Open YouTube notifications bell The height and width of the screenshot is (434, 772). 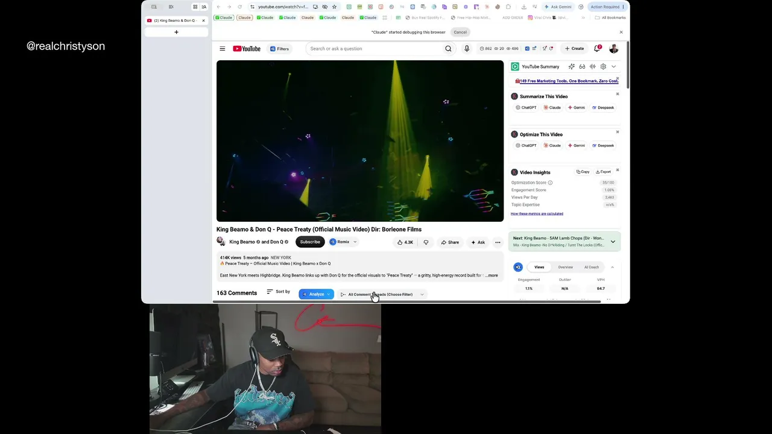pos(597,49)
